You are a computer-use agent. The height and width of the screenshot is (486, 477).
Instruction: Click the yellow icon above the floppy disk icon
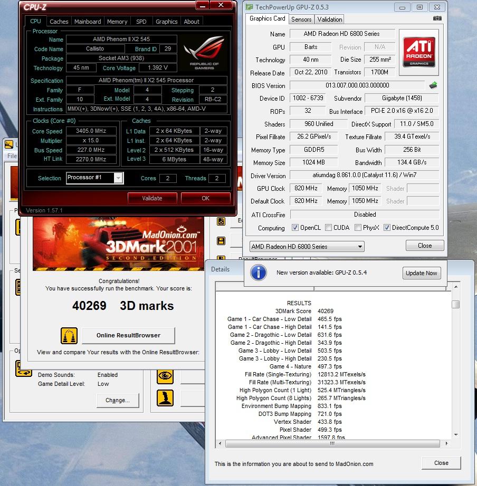pos(221,221)
